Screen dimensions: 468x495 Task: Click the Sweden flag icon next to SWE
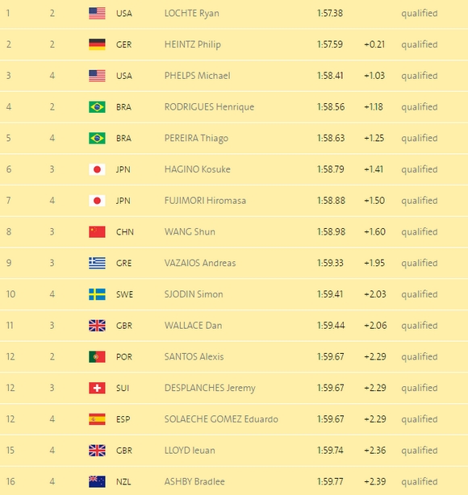(97, 294)
